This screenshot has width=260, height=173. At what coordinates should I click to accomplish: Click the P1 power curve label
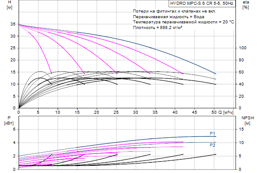212,133
